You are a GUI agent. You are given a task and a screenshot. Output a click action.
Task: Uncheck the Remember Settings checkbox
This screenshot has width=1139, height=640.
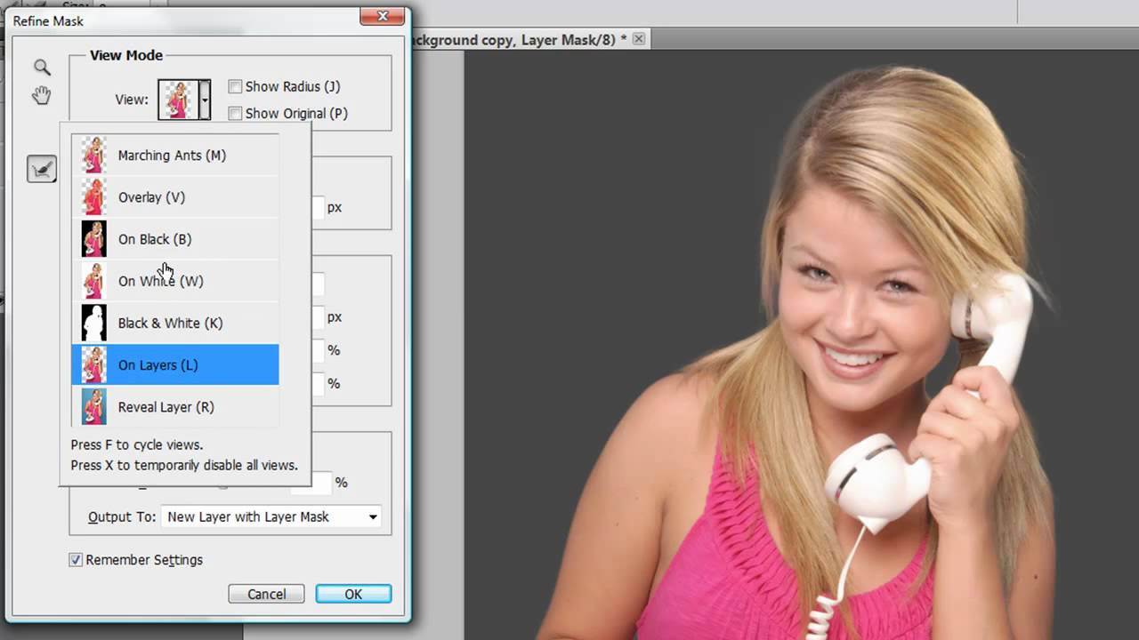coord(76,560)
